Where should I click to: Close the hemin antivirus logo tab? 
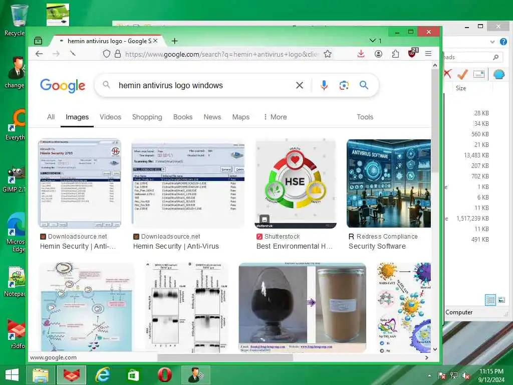point(155,41)
